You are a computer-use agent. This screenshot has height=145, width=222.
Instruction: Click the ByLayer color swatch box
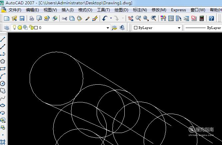(135, 28)
